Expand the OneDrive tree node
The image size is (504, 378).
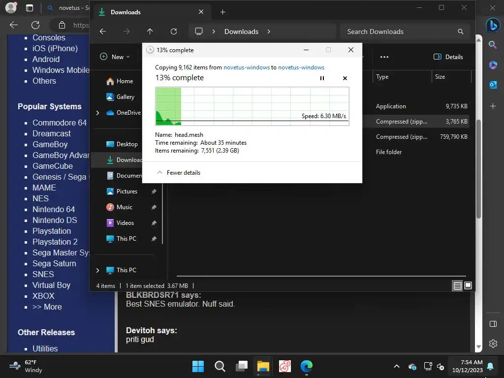pyautogui.click(x=98, y=113)
